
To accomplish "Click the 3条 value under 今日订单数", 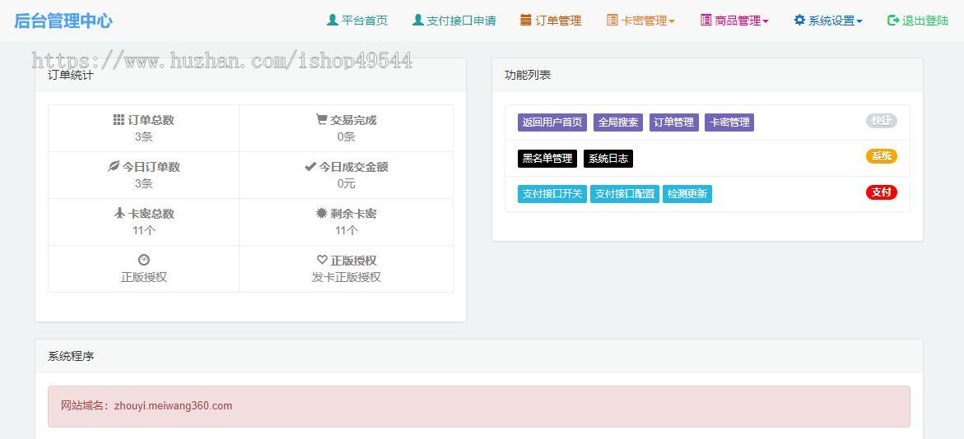I will coord(144,183).
